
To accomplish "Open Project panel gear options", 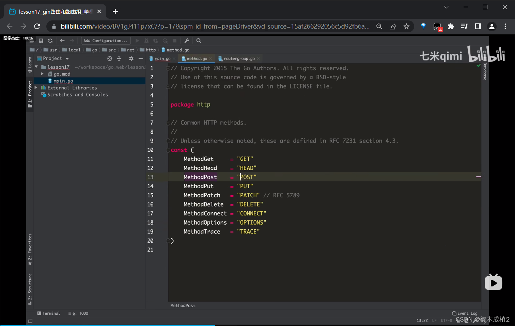I will pos(131,59).
